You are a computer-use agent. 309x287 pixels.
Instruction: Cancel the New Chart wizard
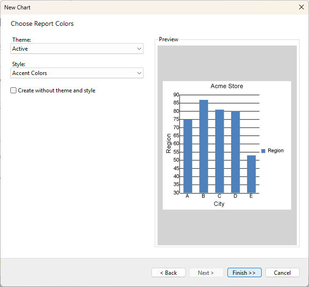pos(282,272)
